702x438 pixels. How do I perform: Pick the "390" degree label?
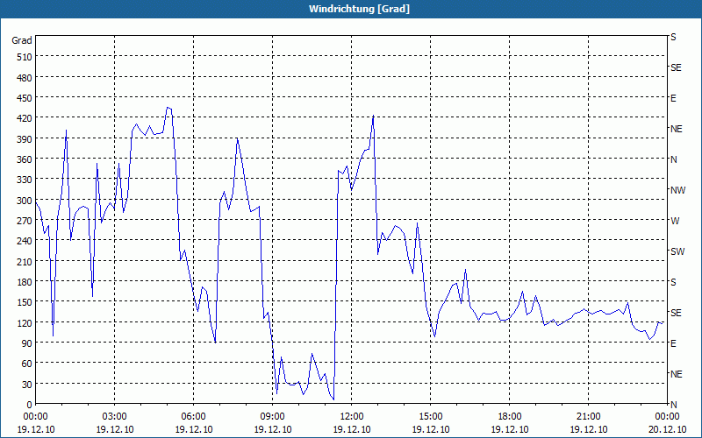click(x=25, y=139)
